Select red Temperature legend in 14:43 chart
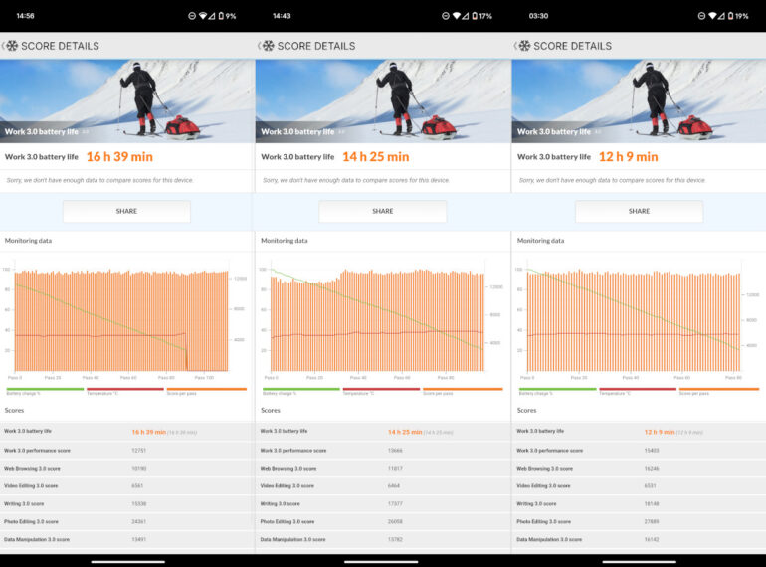Viewport: 766px width, 567px height. [x=381, y=391]
